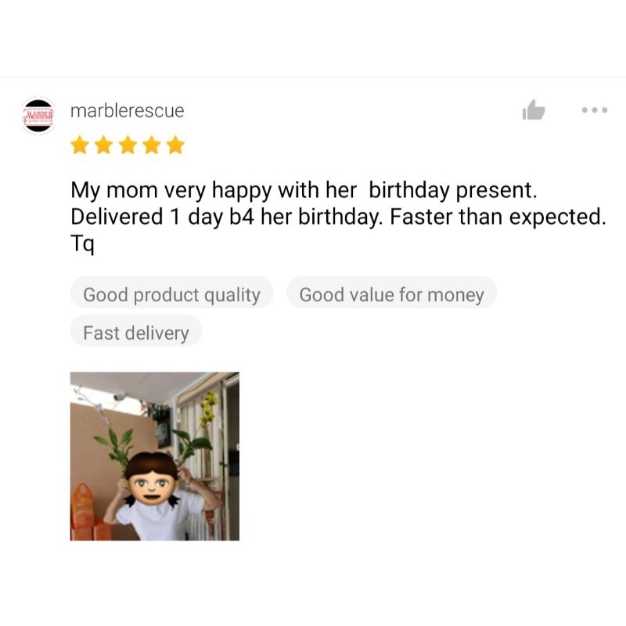
Task: Tap the orange bag in review photo
Action: [83, 508]
